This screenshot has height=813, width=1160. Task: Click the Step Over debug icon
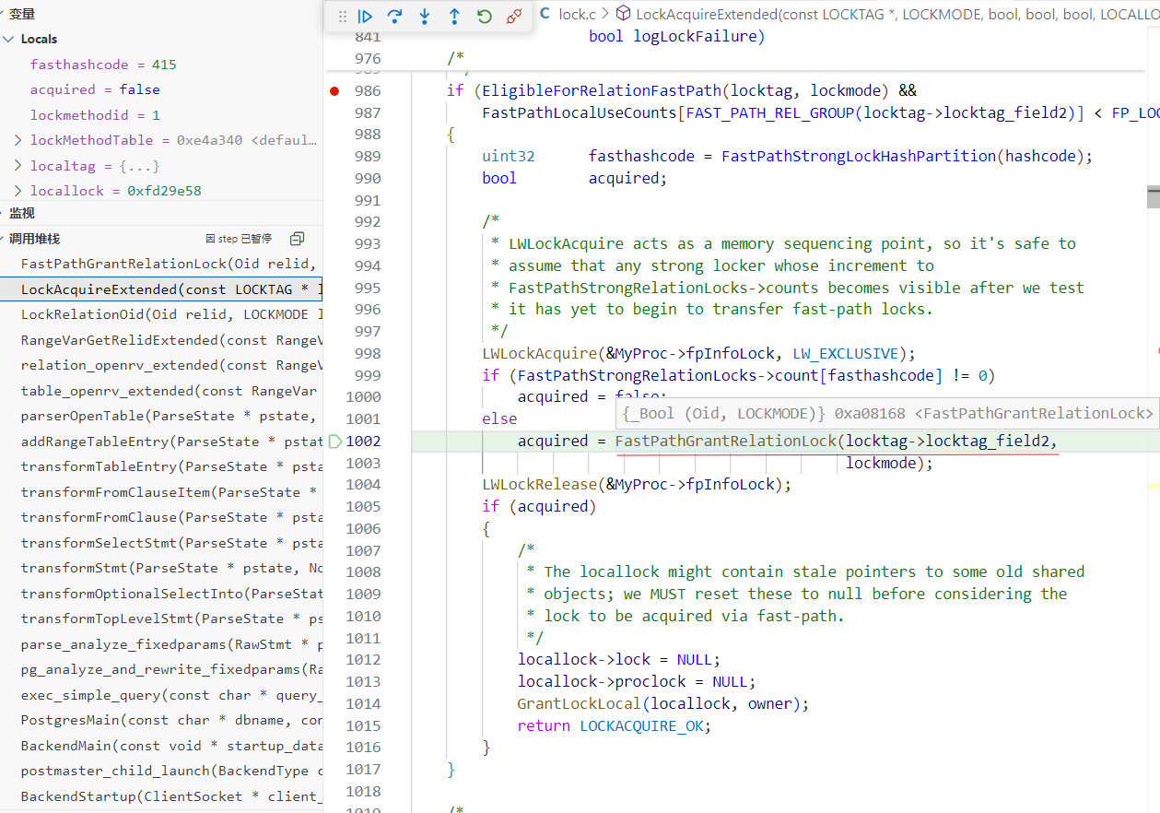[395, 17]
